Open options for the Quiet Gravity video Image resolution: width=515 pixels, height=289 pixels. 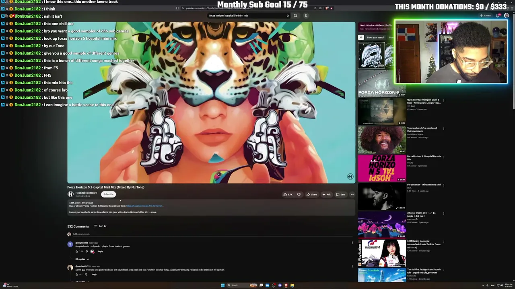coord(444,100)
